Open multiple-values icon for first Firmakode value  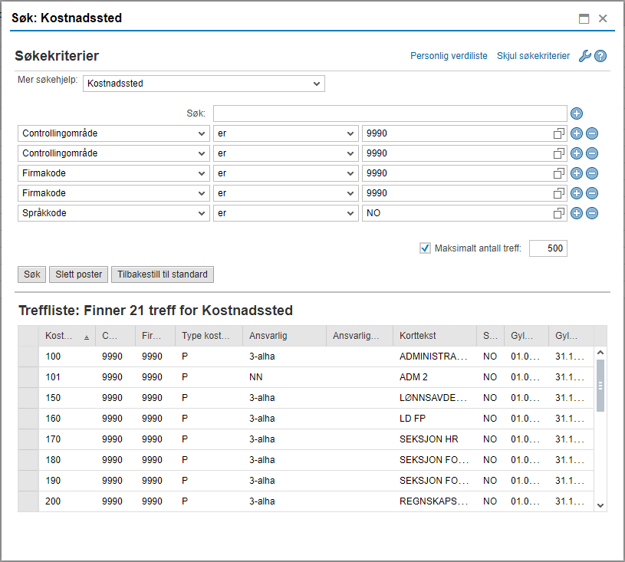point(559,173)
